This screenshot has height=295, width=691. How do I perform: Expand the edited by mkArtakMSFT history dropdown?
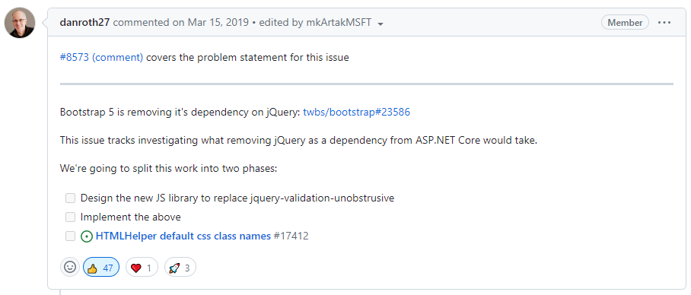pos(321,23)
